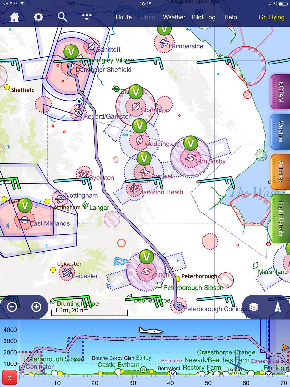
Task: Tap Castle Bytham in the profile view
Action: click(118, 365)
